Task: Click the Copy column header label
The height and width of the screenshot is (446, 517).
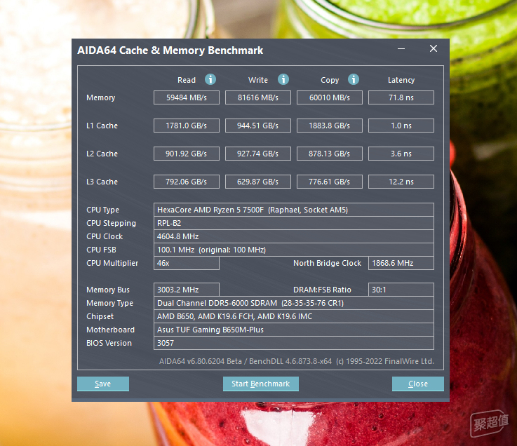Action: 330,81
